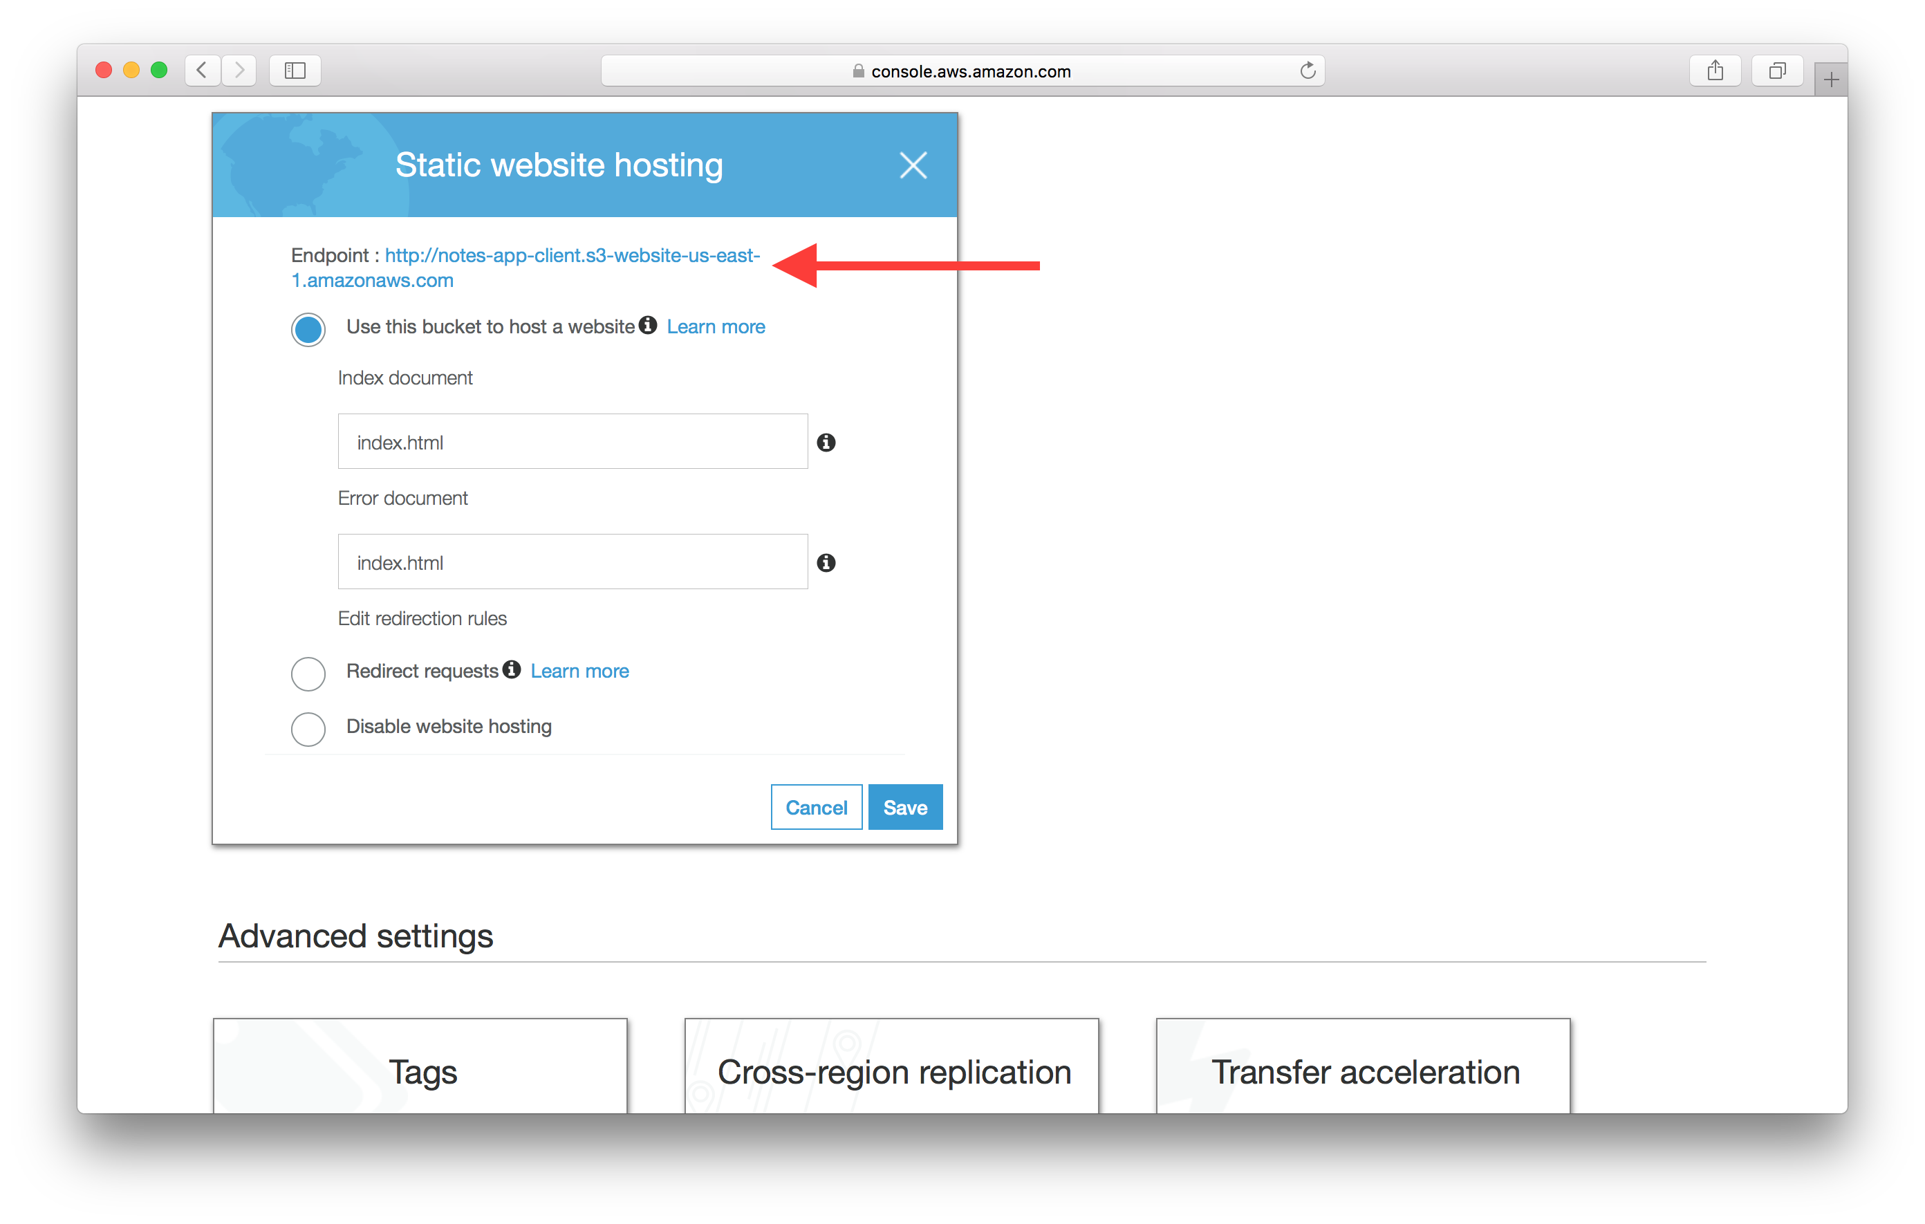Click the 'Learn more' link for website hosting
The width and height of the screenshot is (1925, 1224).
point(717,326)
